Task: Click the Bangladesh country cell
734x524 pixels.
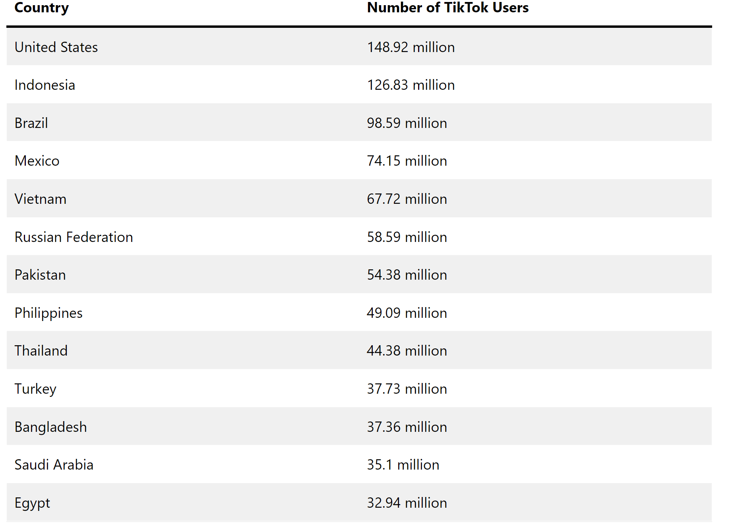Action: coord(51,427)
